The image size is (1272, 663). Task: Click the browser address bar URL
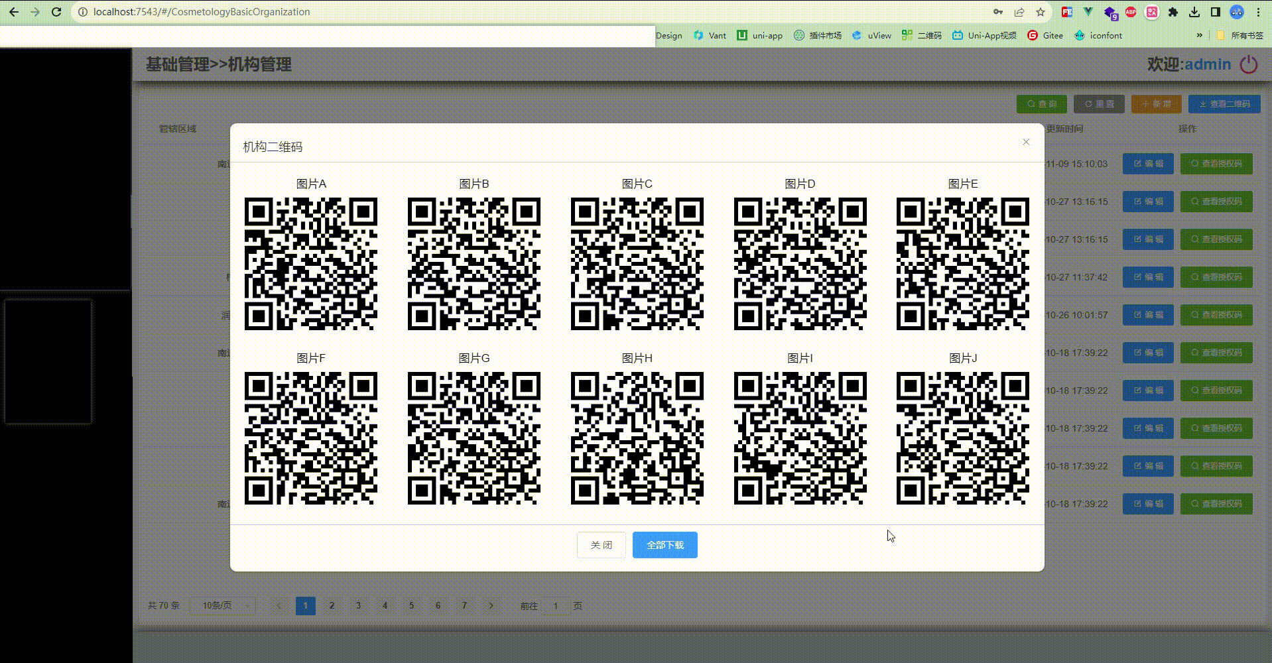tap(202, 12)
